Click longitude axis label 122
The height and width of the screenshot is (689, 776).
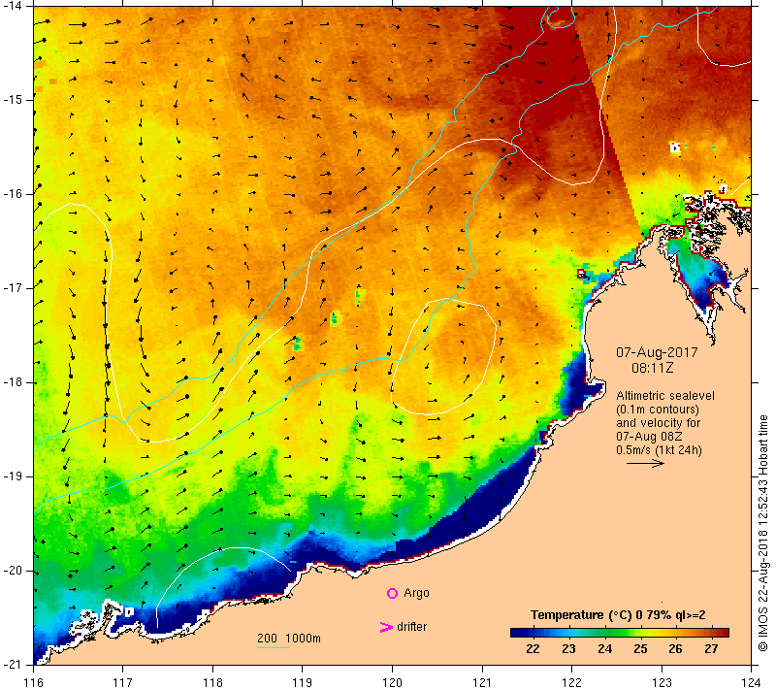572,682
